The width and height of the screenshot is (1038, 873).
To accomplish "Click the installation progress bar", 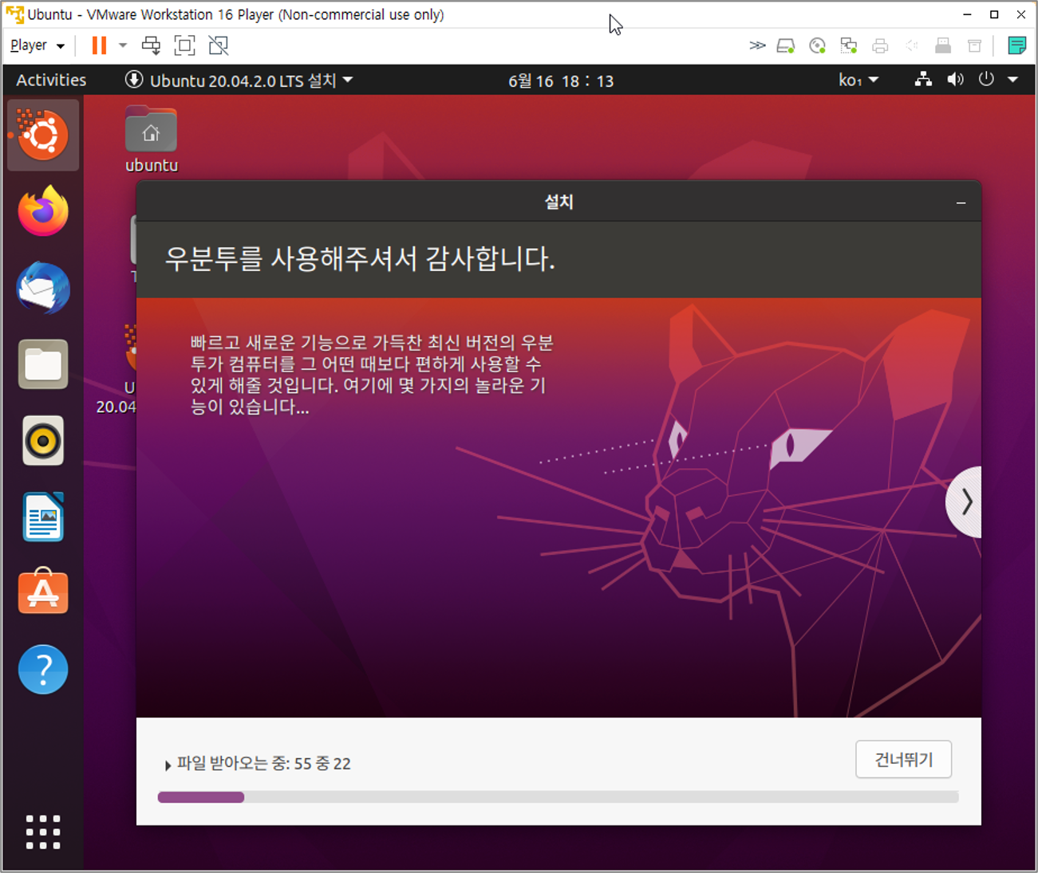I will point(558,797).
